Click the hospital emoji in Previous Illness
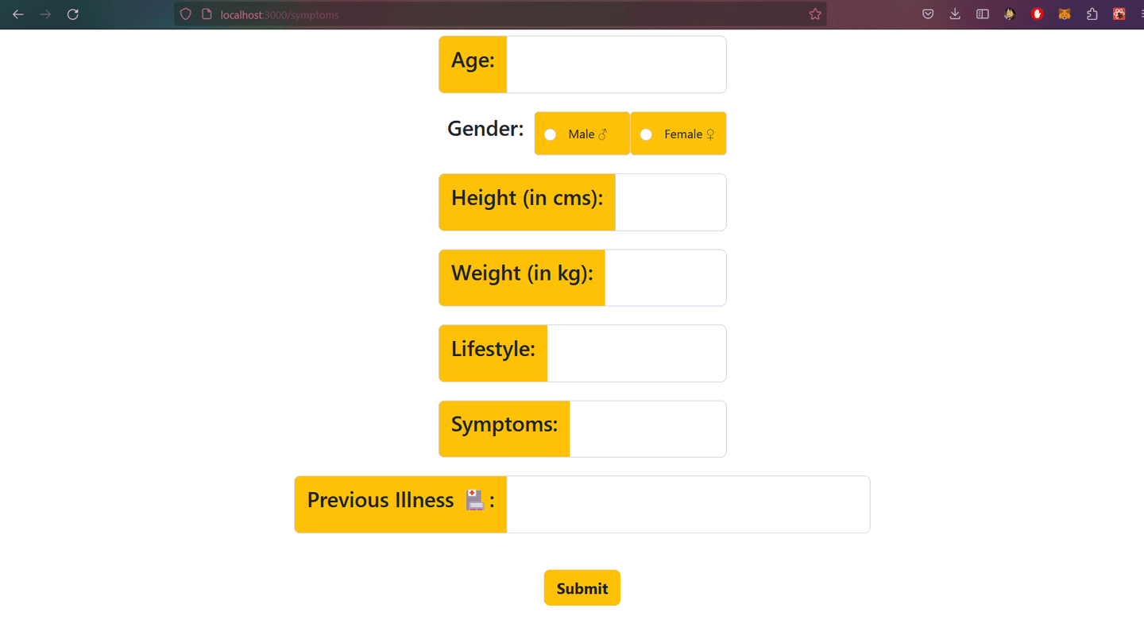1144x620 pixels. (x=474, y=500)
